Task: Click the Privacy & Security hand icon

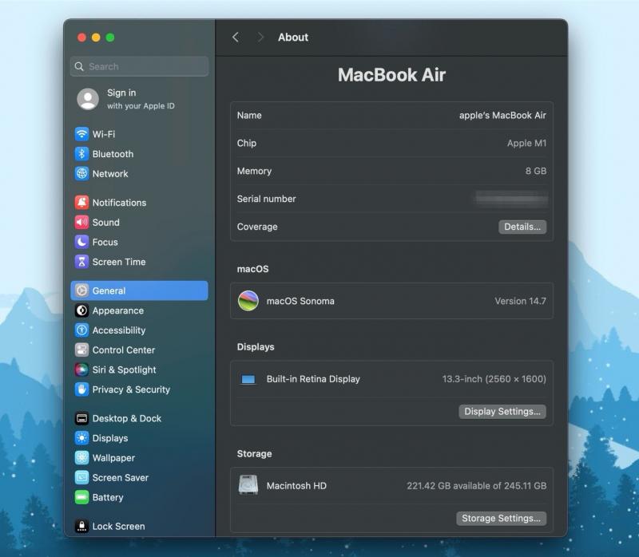Action: coord(82,389)
